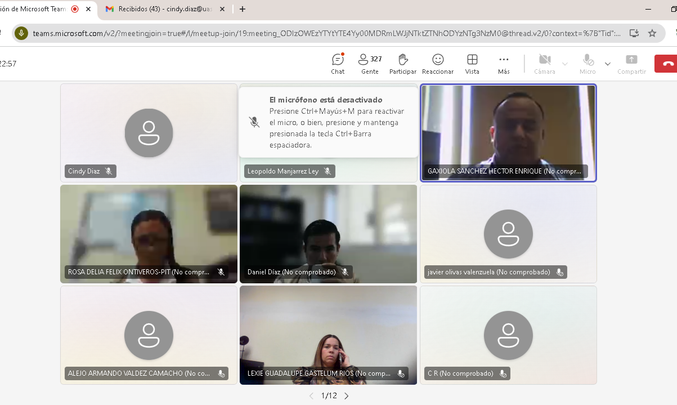Expand the Cámara options dropdown arrow
The height and width of the screenshot is (405, 677).
(x=565, y=64)
